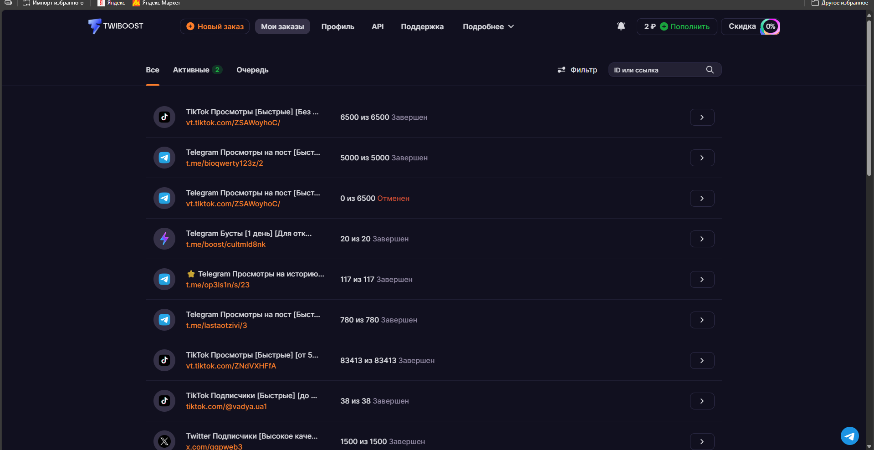Expand details of 780 из 780 order
The height and width of the screenshot is (450, 874).
click(702, 320)
